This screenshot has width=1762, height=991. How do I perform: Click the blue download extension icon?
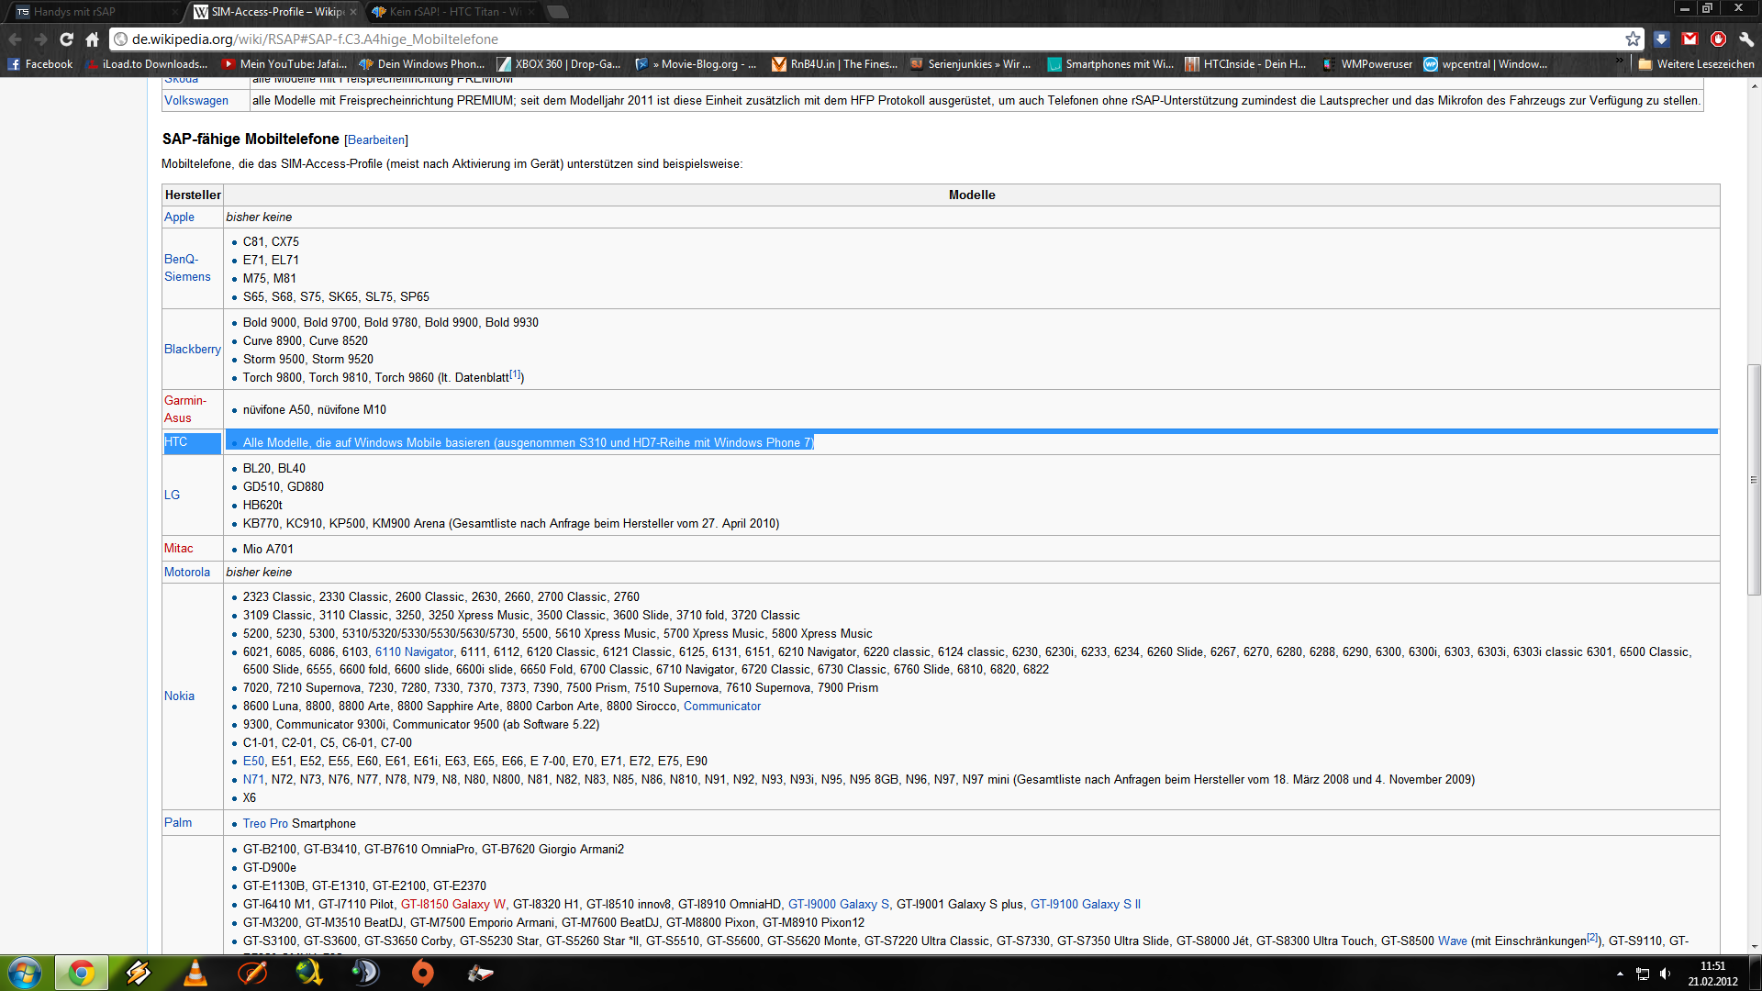click(1661, 39)
